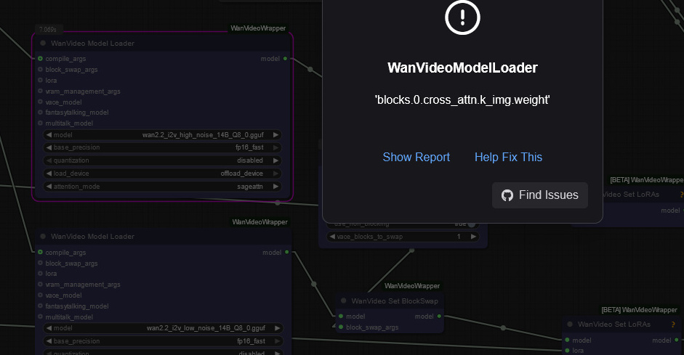684x355 pixels.
Task: Click vace_model input port on low_noise loader
Action: click(40, 295)
